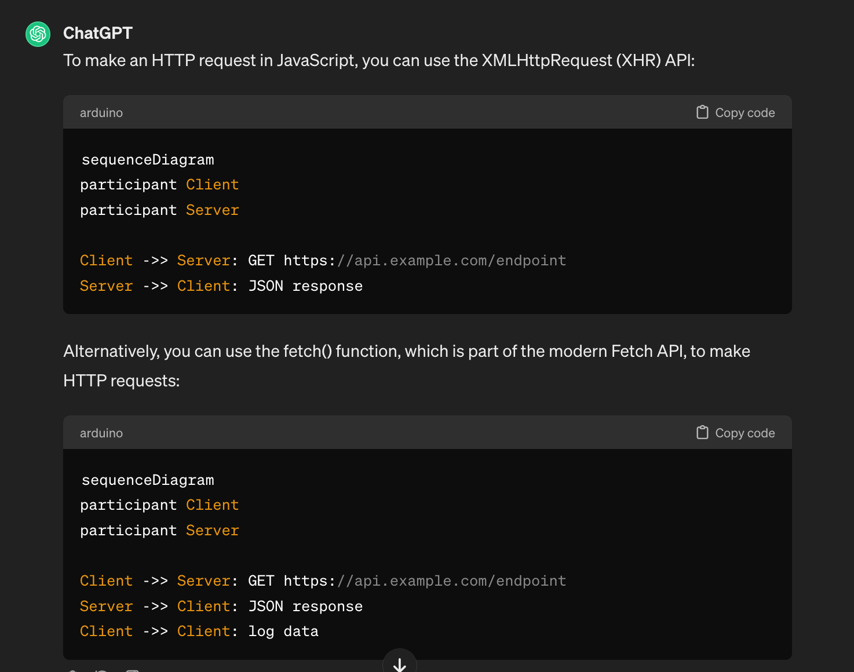The image size is (854, 672).
Task: Click 'JSON response' line in second block
Action: point(221,607)
